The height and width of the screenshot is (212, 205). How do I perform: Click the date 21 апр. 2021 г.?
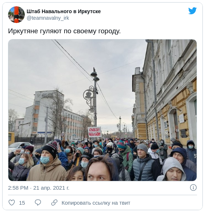(x=51, y=188)
